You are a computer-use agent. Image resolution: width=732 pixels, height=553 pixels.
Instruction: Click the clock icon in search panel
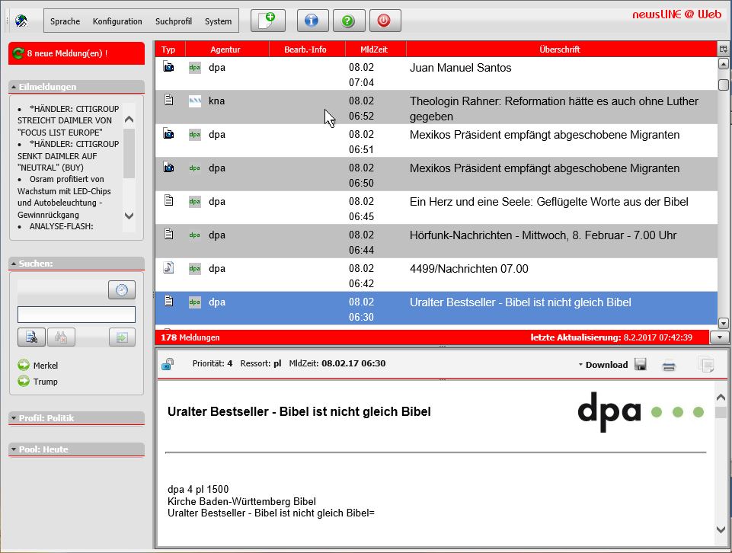pos(121,289)
